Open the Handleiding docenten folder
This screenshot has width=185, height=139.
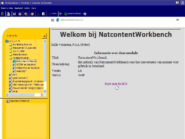pyautogui.click(x=21, y=45)
